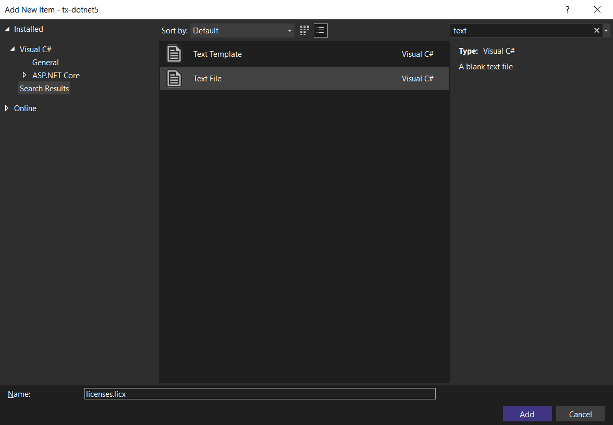Click Visual C# label in Text File row
613x425 pixels.
pyautogui.click(x=418, y=79)
